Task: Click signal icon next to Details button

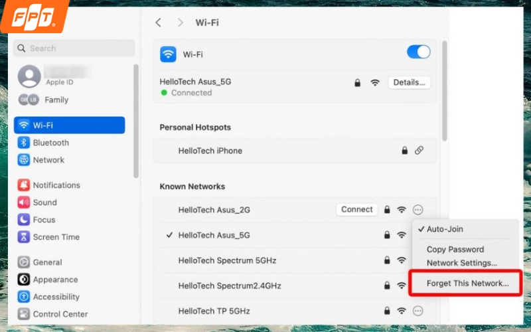Action: 375,82
